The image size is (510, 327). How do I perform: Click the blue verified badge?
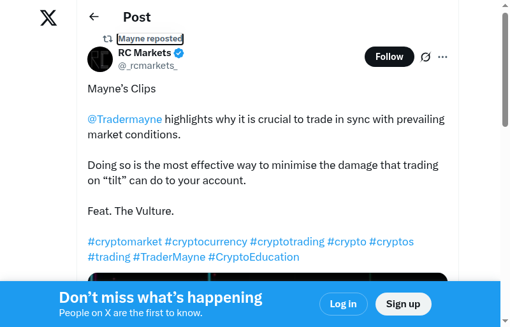coord(179,53)
